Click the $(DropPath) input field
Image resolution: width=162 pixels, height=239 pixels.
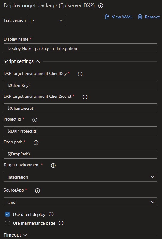tap(80, 154)
